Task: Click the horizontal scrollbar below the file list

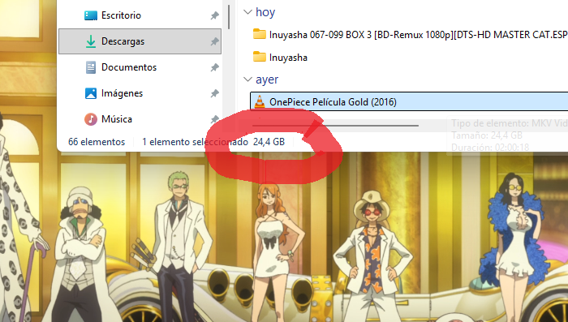Action: (335, 126)
